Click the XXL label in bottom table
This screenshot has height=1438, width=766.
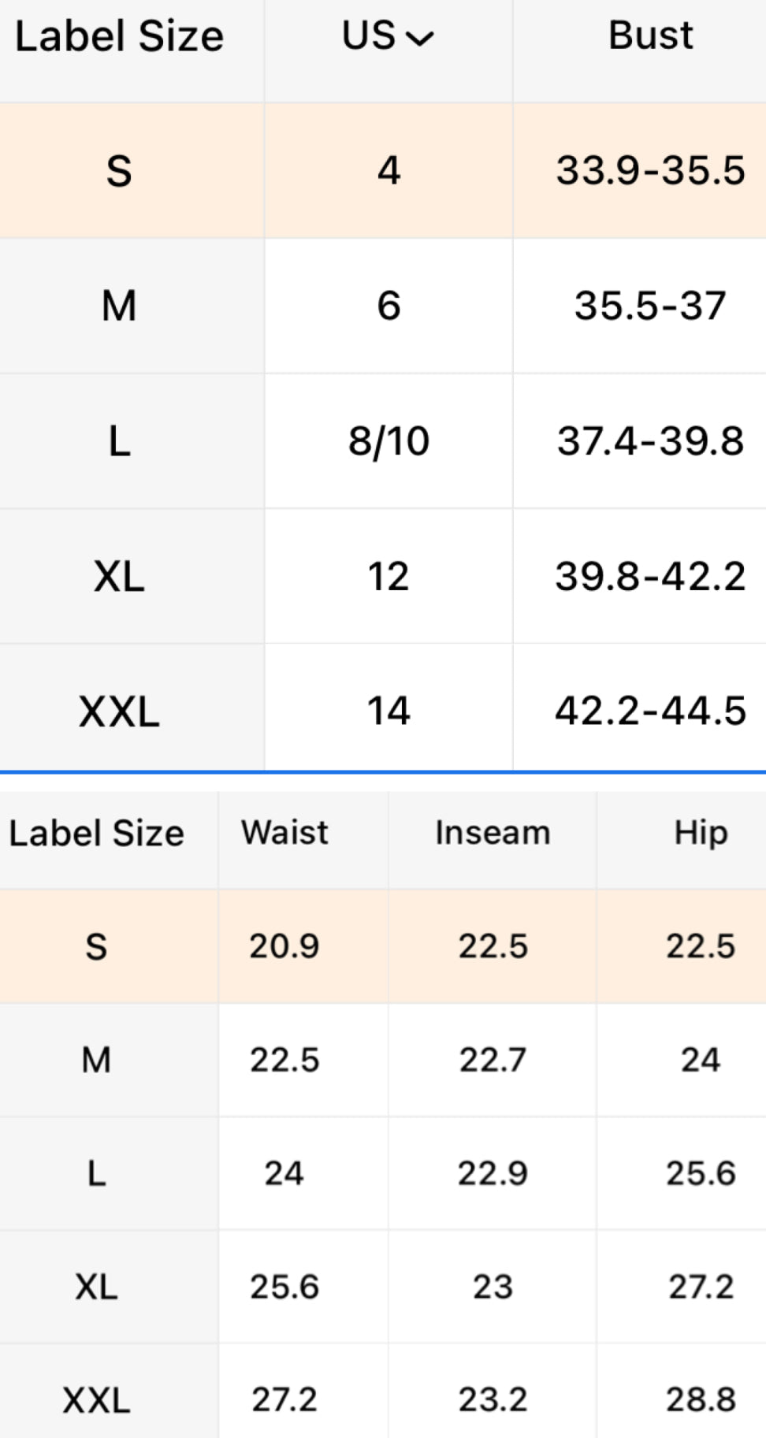point(96,1400)
